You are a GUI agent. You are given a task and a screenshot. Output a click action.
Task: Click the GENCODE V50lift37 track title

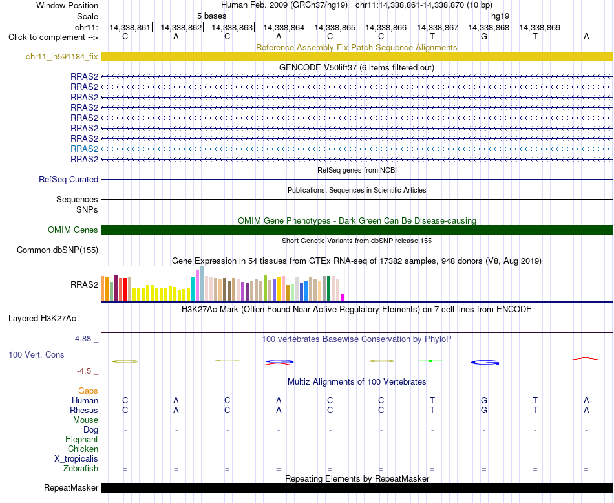(357, 67)
